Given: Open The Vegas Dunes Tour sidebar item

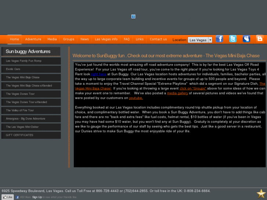Looking at the screenshot, I should (x=31, y=94).
